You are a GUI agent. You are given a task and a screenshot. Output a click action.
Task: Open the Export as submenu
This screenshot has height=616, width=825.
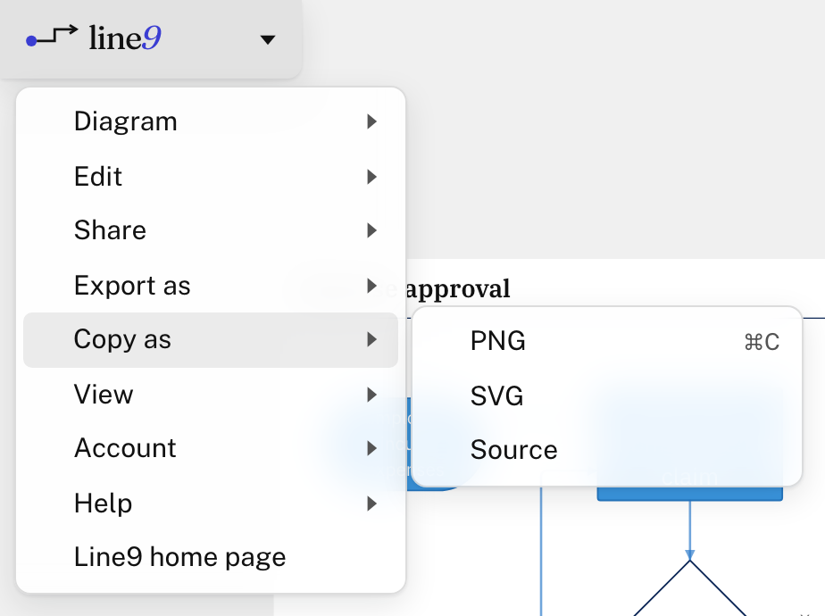pos(211,286)
